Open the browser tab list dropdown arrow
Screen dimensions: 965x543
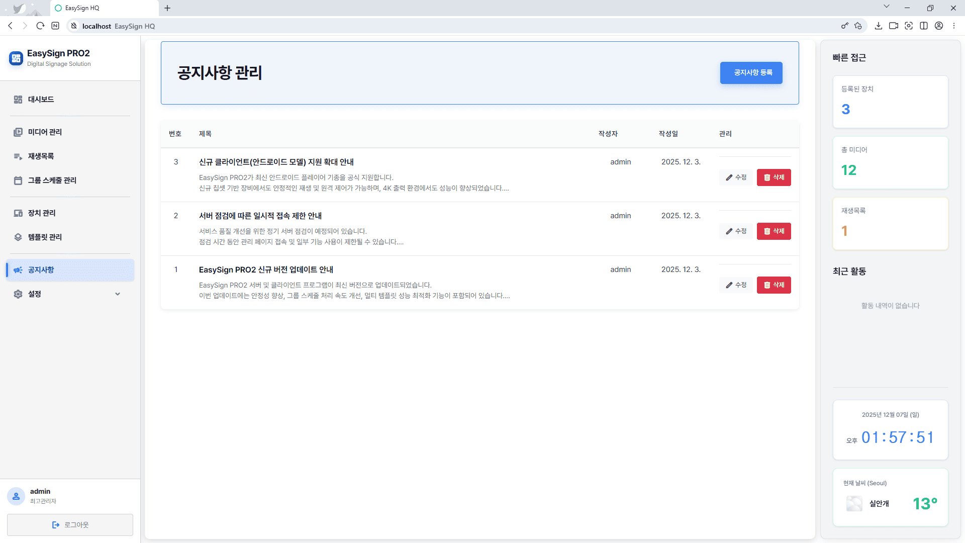tap(887, 7)
